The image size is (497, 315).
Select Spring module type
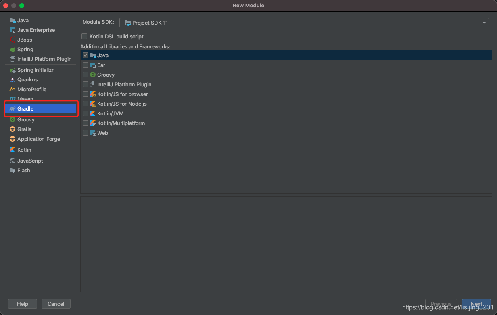(40, 49)
